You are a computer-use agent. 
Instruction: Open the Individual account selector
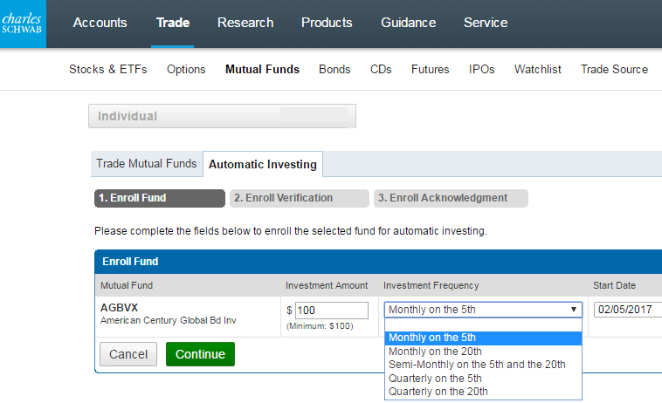click(222, 116)
